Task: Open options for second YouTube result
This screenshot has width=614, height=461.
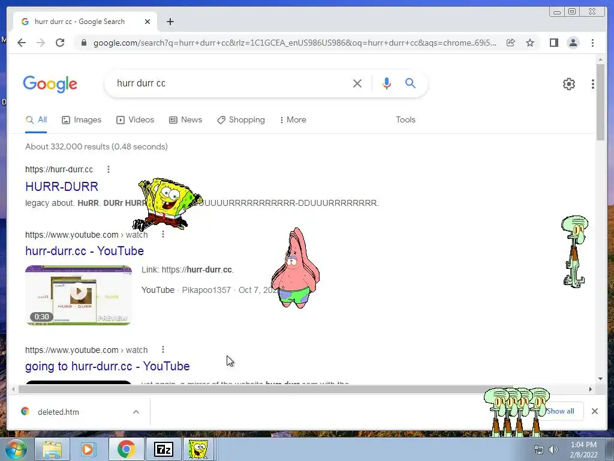Action: coord(163,350)
